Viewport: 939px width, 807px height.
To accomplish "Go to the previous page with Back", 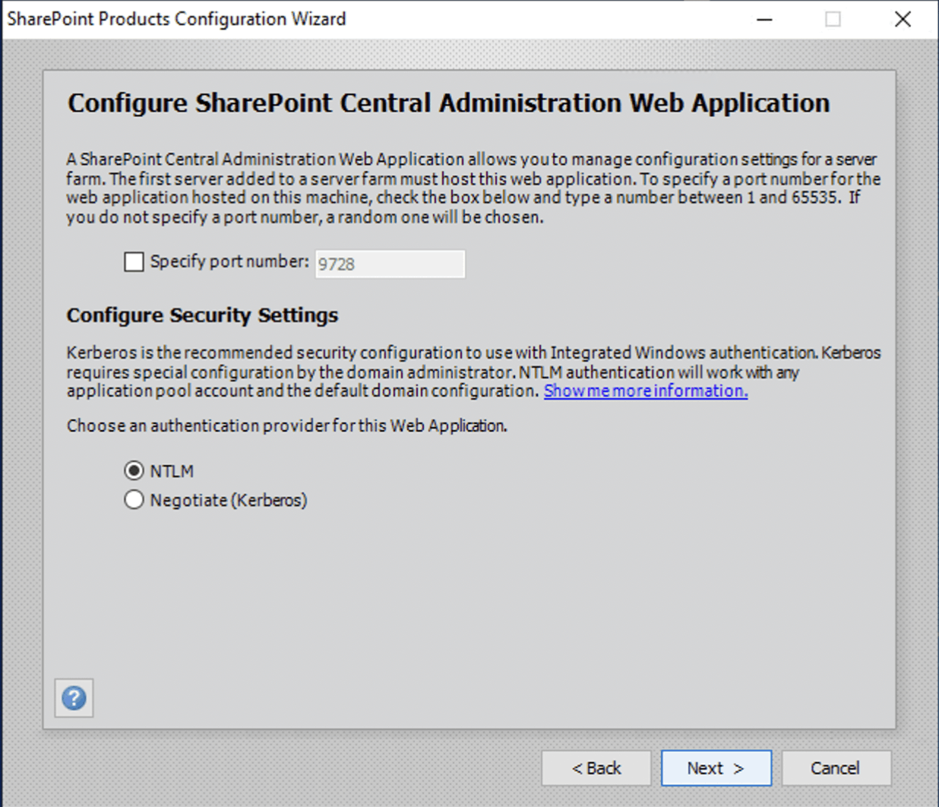I will 596,768.
